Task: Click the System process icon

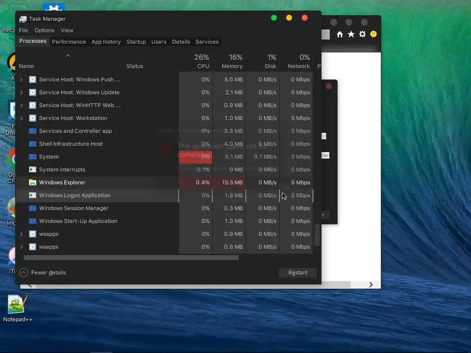Action: click(33, 157)
